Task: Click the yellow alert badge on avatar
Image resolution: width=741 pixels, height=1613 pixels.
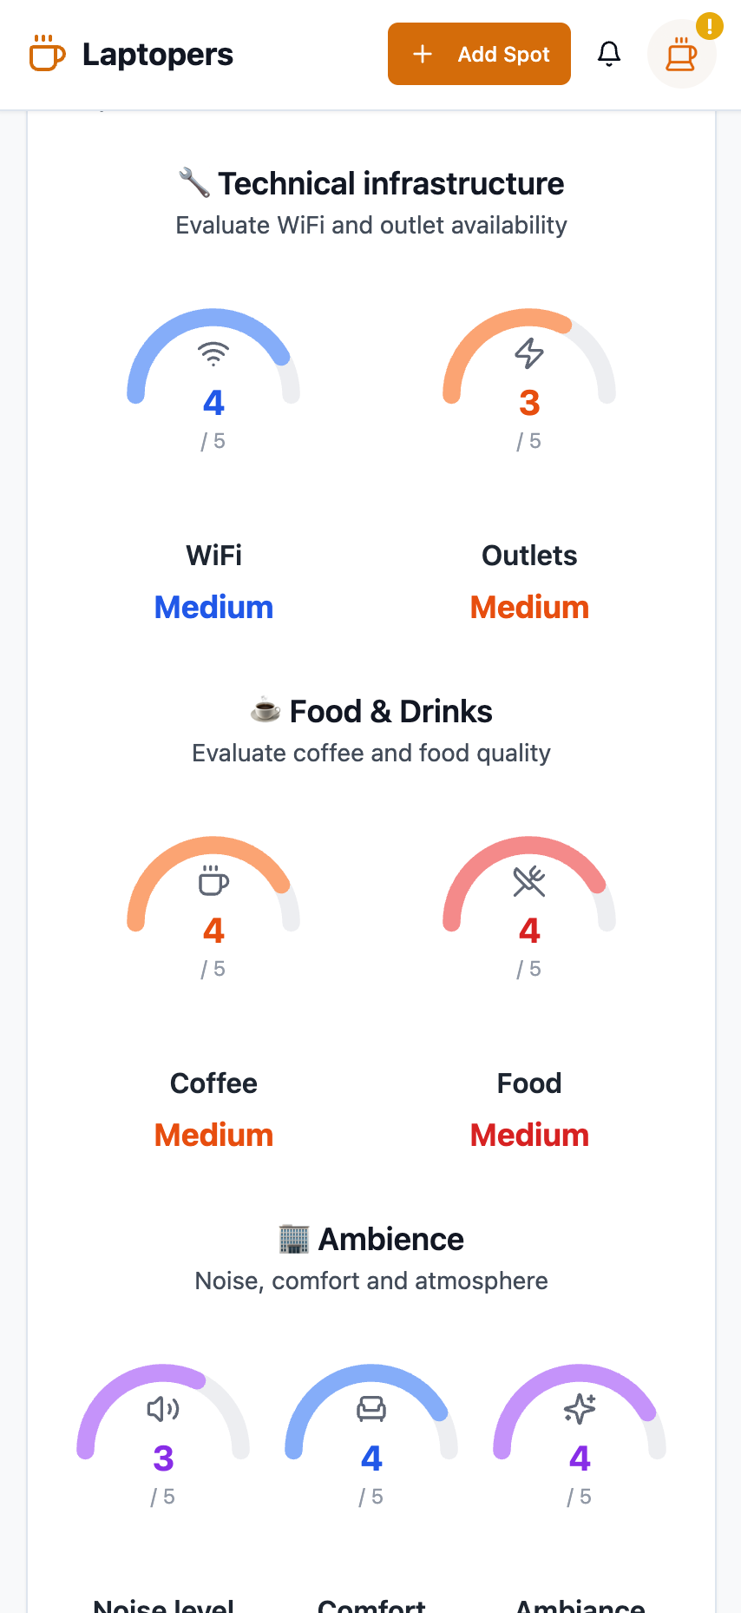Action: [710, 26]
